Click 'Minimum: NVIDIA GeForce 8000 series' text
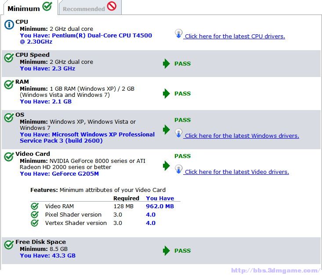Viewport: 322px width, 276px height. [83, 161]
